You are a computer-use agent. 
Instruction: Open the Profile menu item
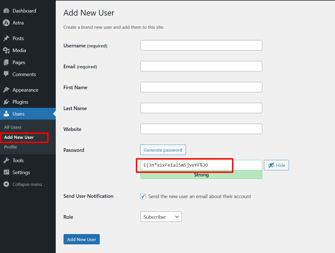[x=10, y=147]
